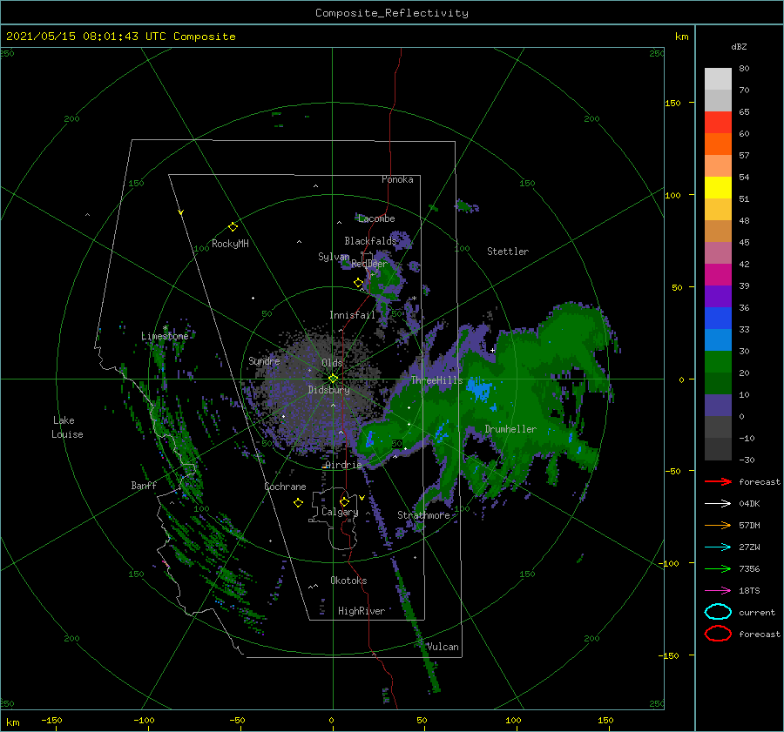Click the cyan 27ZW arrow icon
784x732 pixels.
tap(718, 547)
